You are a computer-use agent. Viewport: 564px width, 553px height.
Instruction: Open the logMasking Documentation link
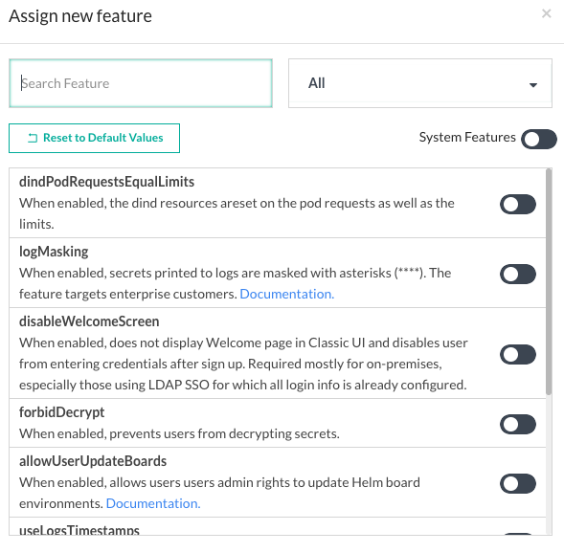point(287,294)
